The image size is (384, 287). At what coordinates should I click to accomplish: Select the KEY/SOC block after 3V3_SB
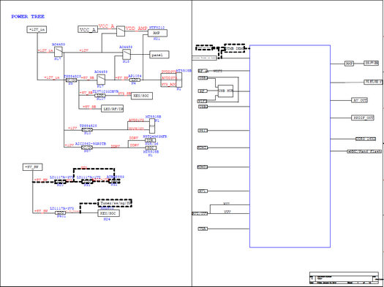coord(142,96)
